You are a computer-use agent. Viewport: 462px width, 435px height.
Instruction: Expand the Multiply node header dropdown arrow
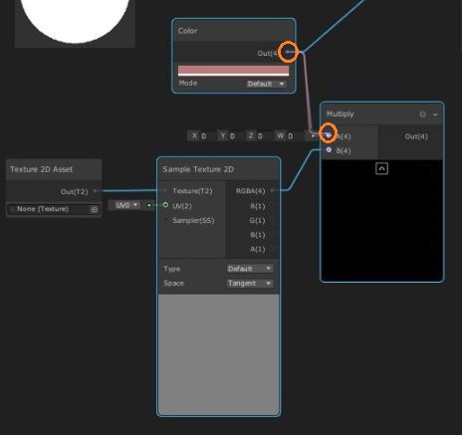(x=435, y=114)
